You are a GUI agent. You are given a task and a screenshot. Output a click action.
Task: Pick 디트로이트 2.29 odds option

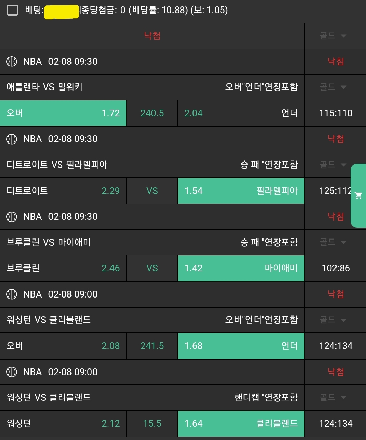click(x=63, y=191)
